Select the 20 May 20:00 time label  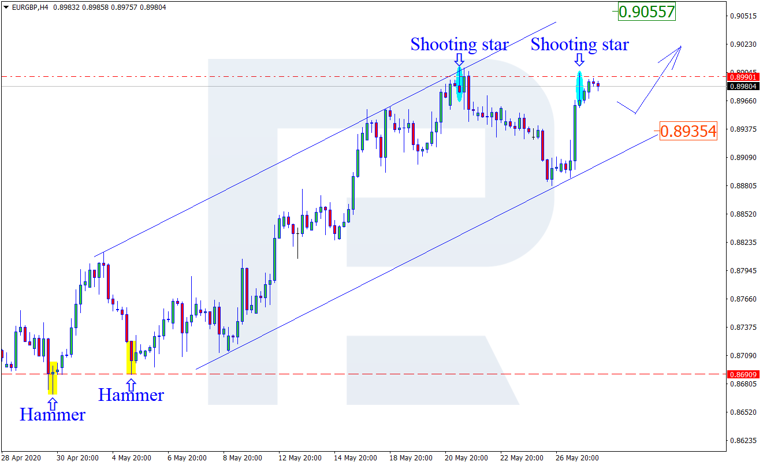[x=466, y=458]
